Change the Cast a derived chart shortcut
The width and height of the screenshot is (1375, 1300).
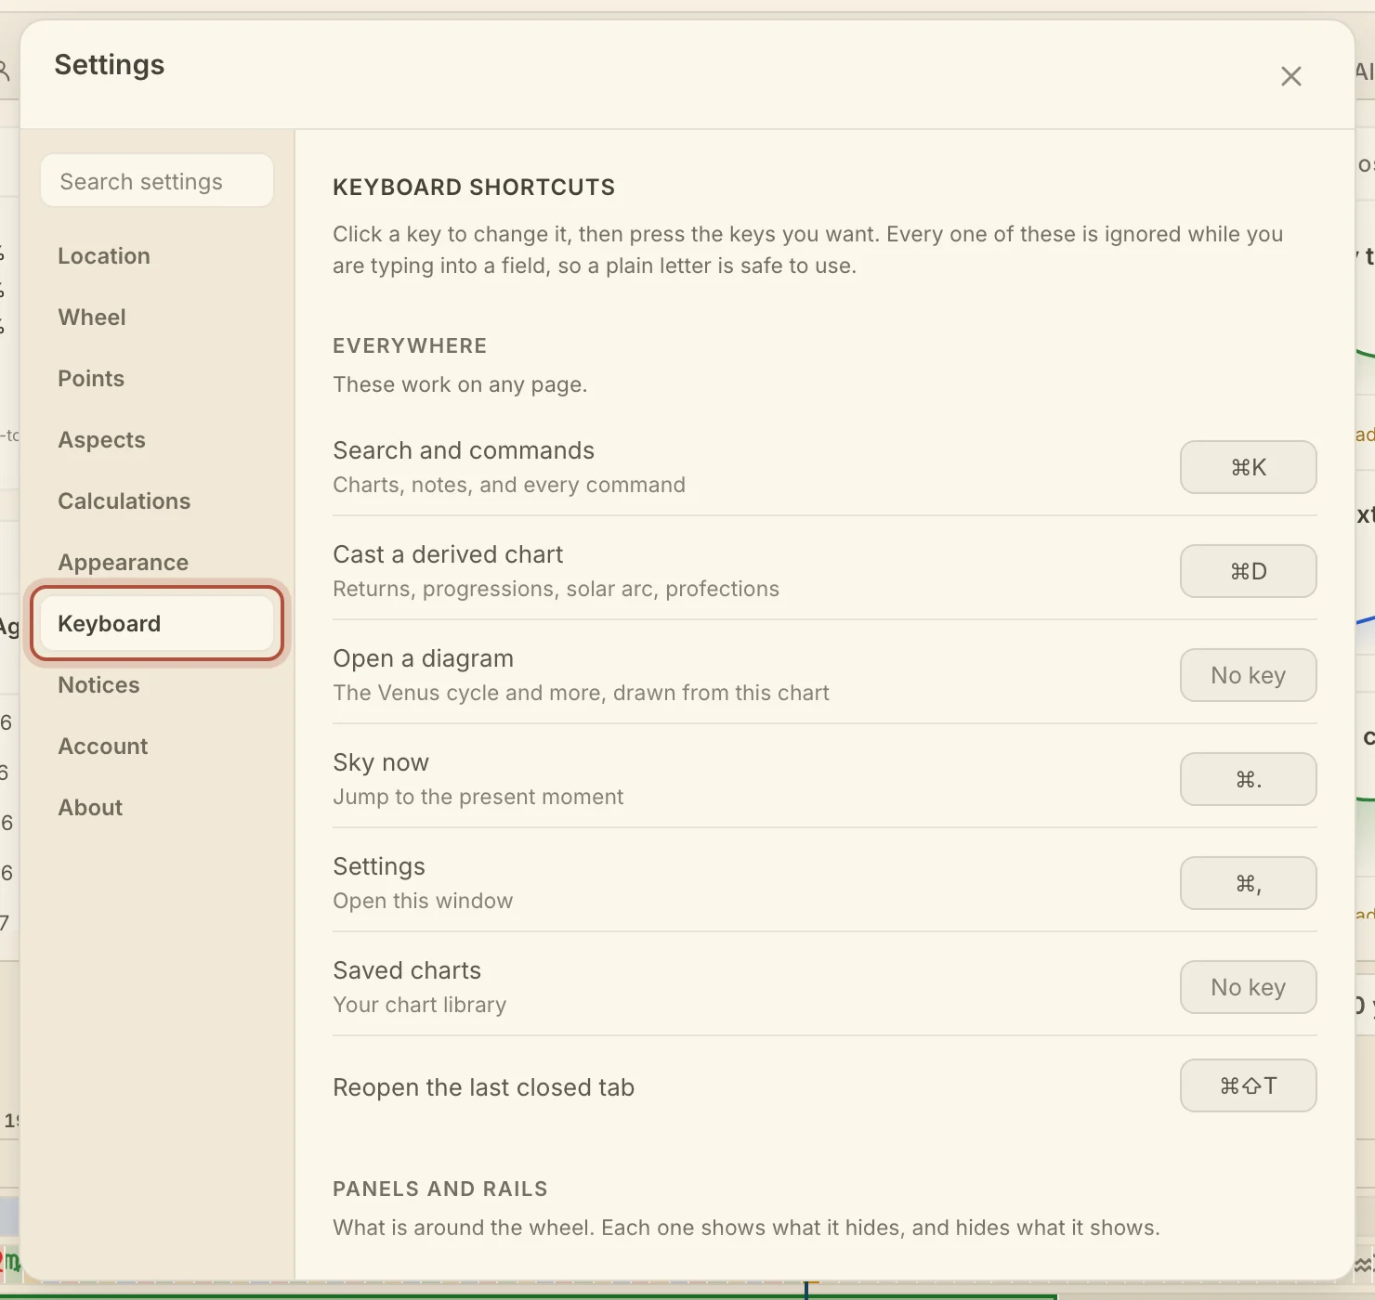(x=1248, y=571)
